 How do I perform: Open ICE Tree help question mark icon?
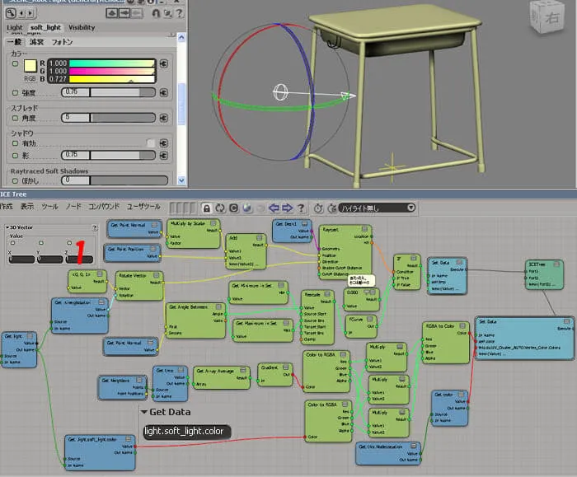point(301,208)
